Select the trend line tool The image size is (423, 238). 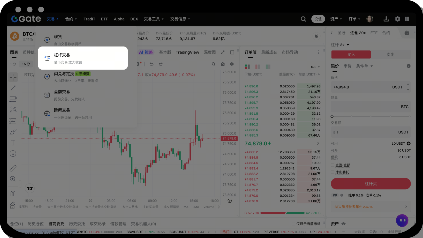[x=13, y=88]
